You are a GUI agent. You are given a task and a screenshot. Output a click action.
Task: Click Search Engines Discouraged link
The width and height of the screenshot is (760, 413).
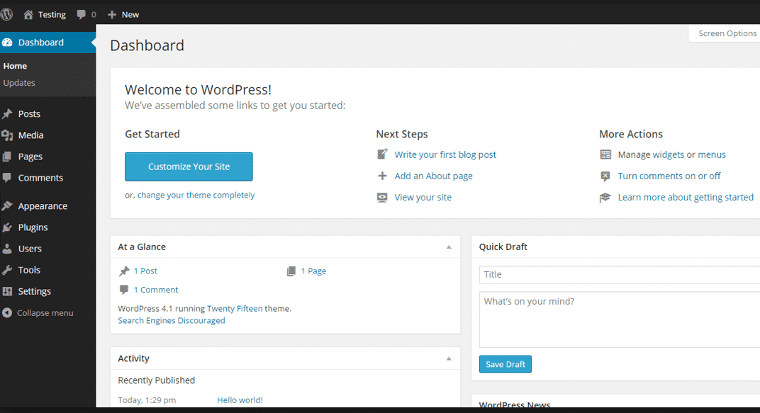pyautogui.click(x=171, y=320)
